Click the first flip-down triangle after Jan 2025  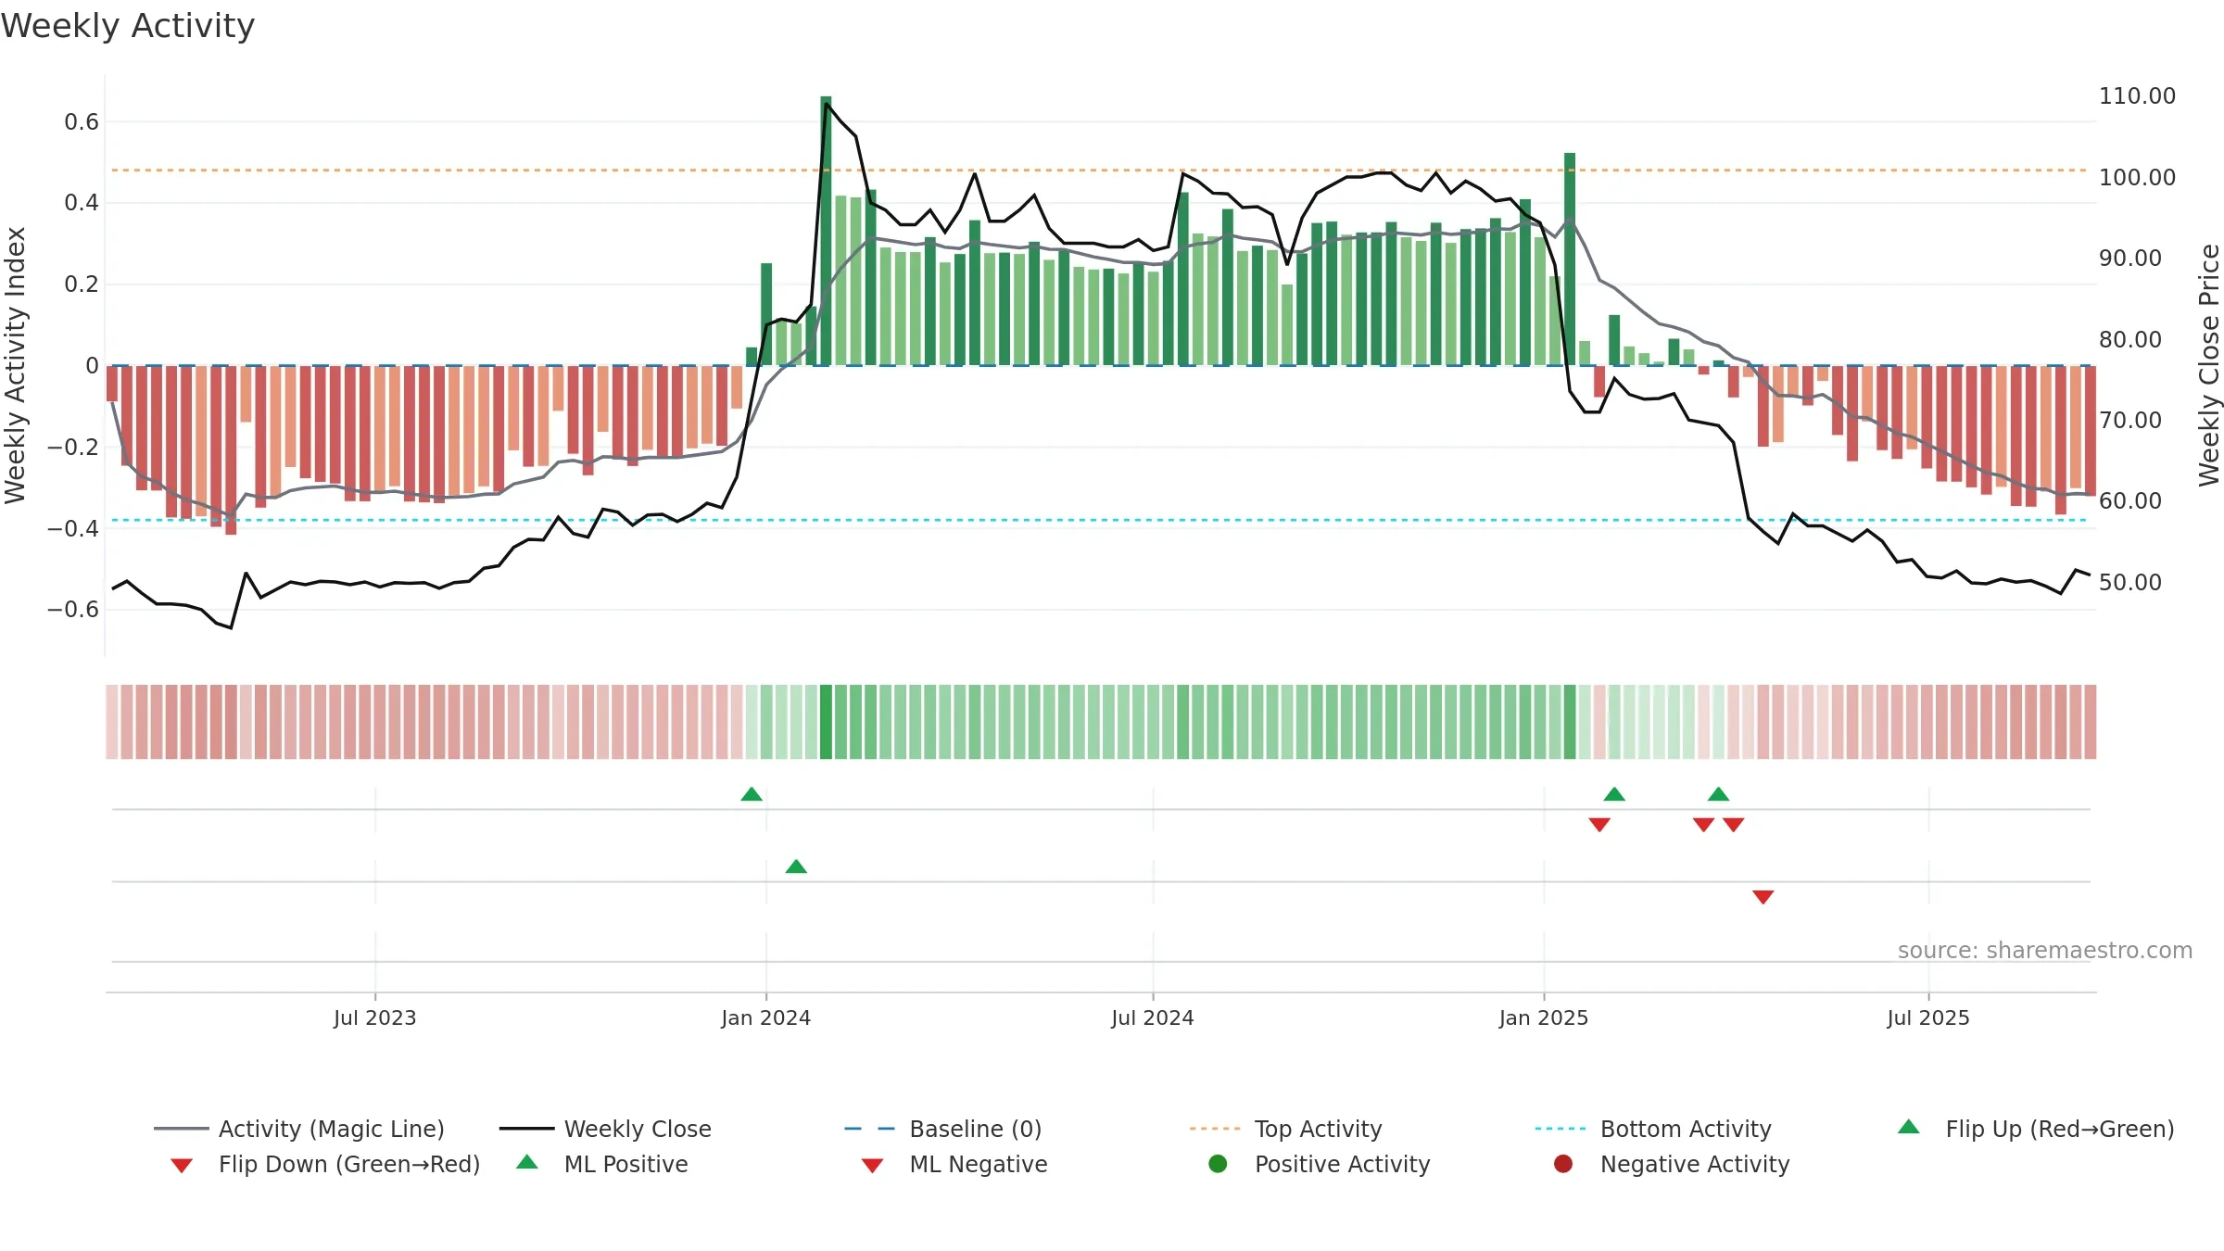[x=1599, y=825]
